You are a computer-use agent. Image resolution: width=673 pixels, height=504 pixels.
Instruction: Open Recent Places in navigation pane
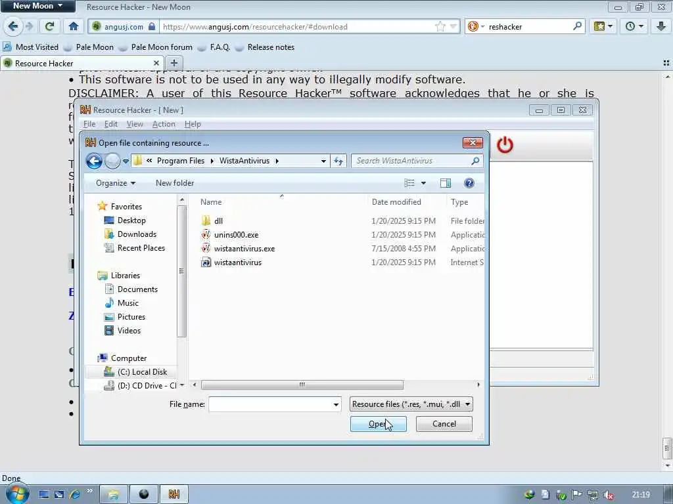(141, 247)
